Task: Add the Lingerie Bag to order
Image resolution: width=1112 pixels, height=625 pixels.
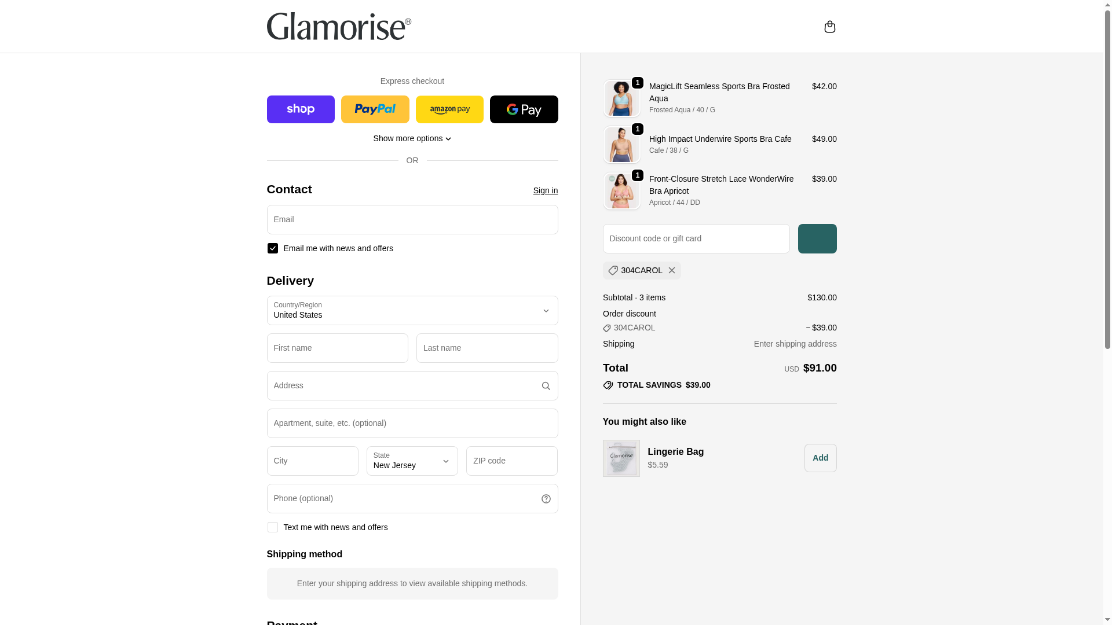Action: (820, 458)
